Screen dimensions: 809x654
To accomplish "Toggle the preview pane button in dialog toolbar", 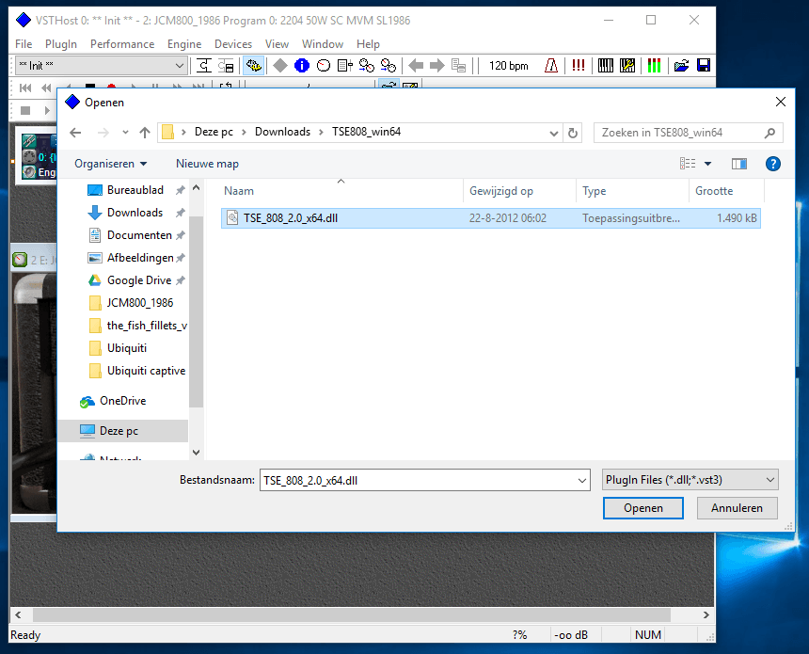I will [738, 164].
